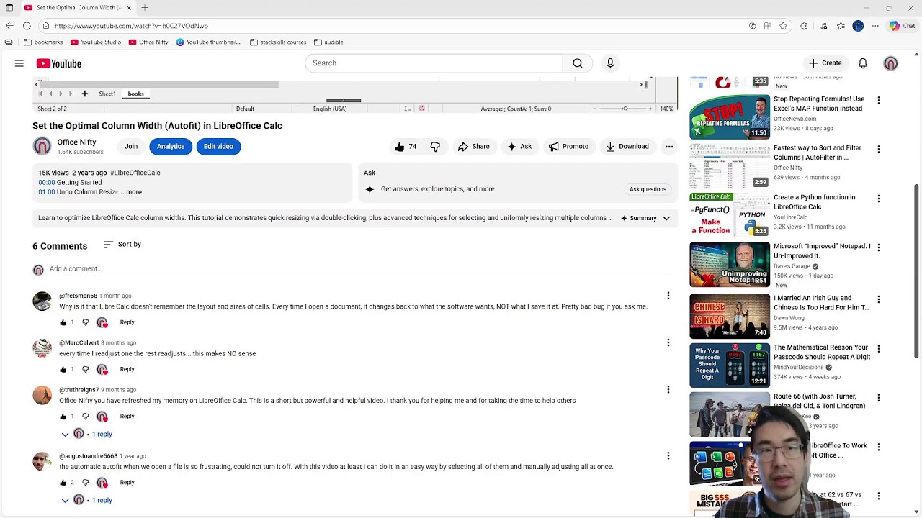Like @MarcCalvert's comment
Viewport: 922px width, 518px height.
pos(63,369)
